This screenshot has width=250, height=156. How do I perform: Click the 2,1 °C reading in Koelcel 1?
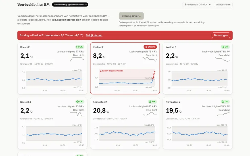click(x=26, y=56)
